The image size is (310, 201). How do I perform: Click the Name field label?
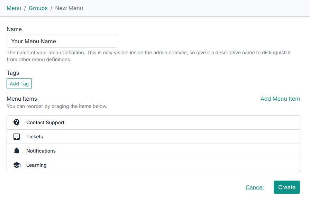14,29
